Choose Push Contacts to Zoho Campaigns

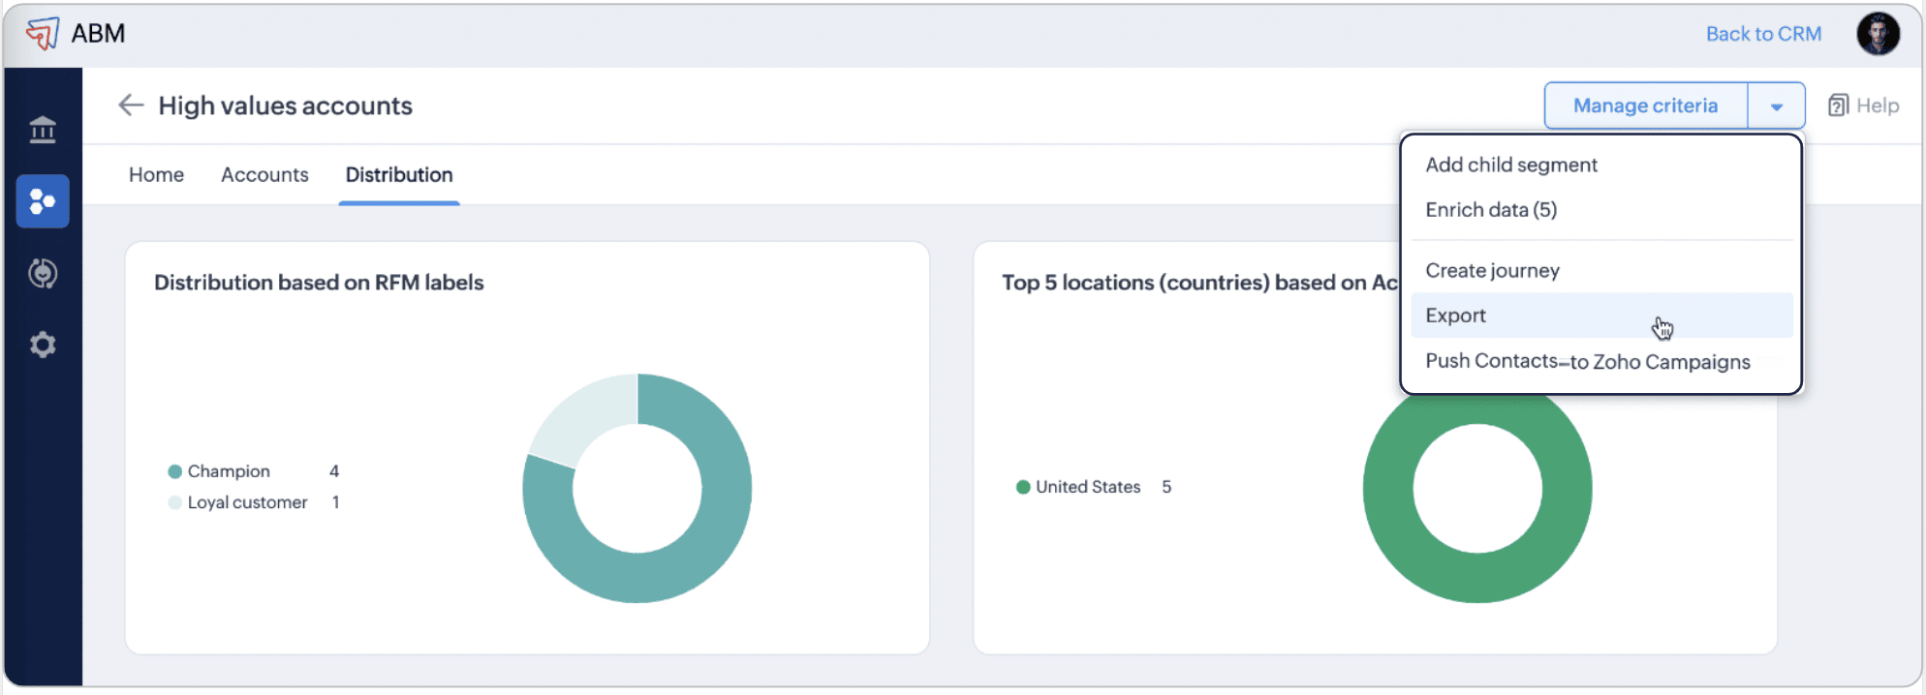click(x=1587, y=362)
